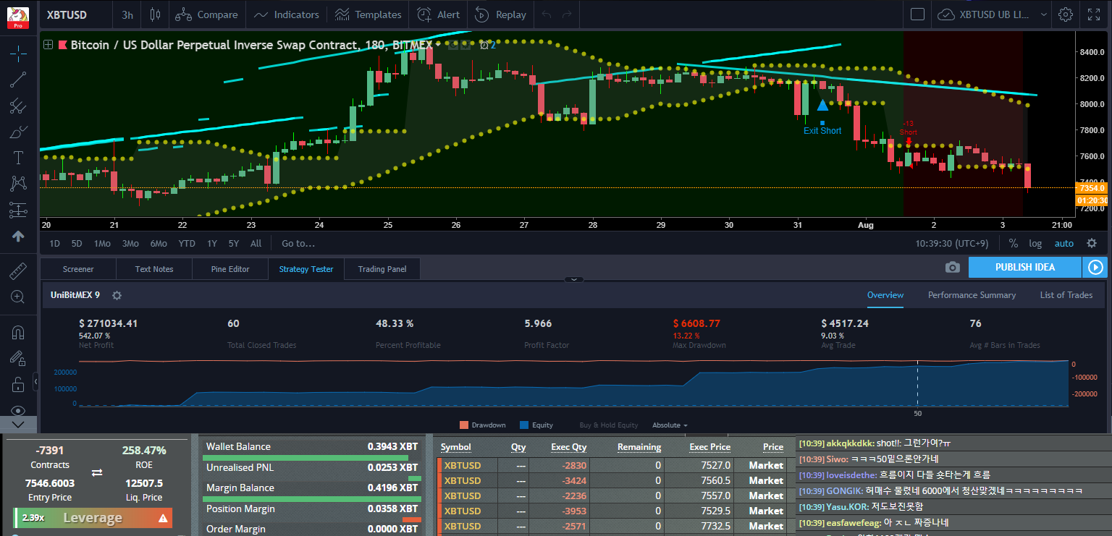The height and width of the screenshot is (536, 1112).
Task: Toggle hide all drawings eye icon
Action: (18, 409)
